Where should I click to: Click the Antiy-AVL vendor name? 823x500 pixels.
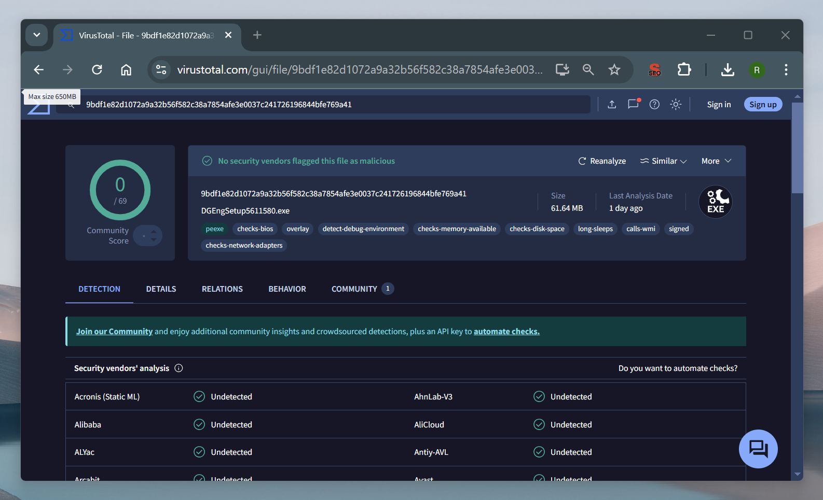pos(431,452)
